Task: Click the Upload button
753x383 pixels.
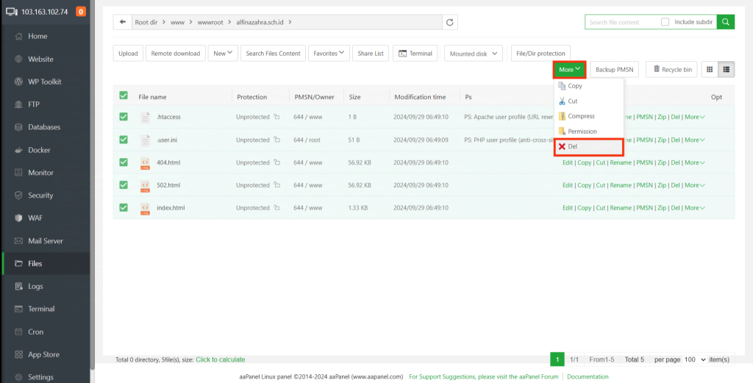Action: [x=128, y=53]
